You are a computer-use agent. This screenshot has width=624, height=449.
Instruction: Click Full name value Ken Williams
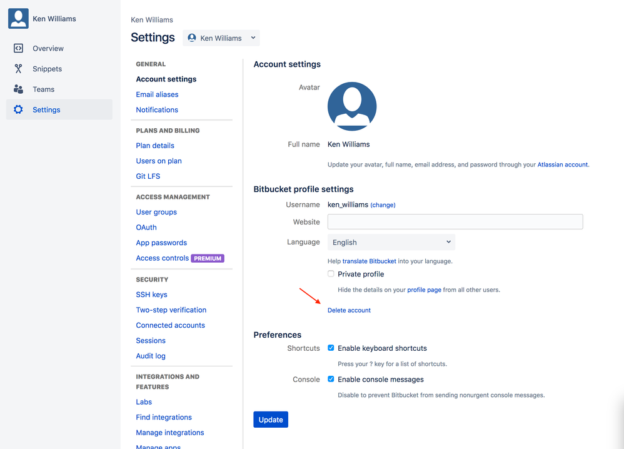click(x=349, y=144)
